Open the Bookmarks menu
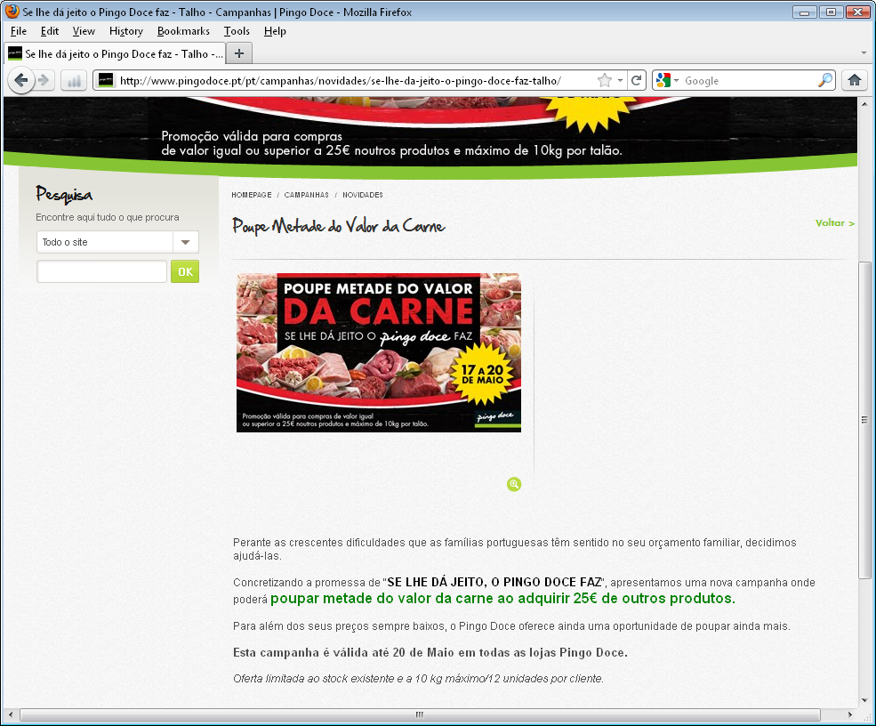 pos(183,31)
